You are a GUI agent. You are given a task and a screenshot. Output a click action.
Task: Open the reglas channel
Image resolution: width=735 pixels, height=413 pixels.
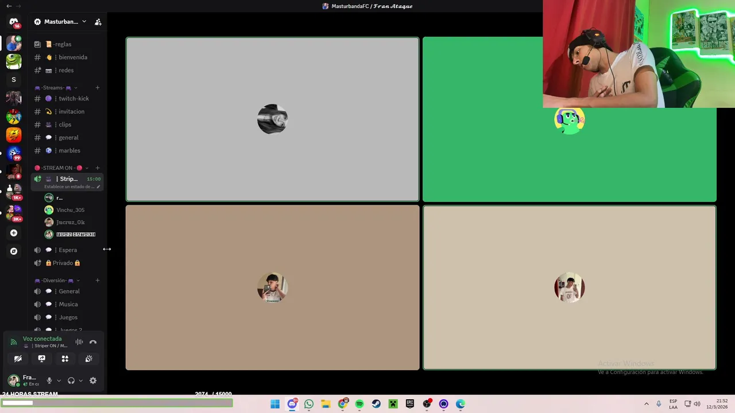coord(67,44)
